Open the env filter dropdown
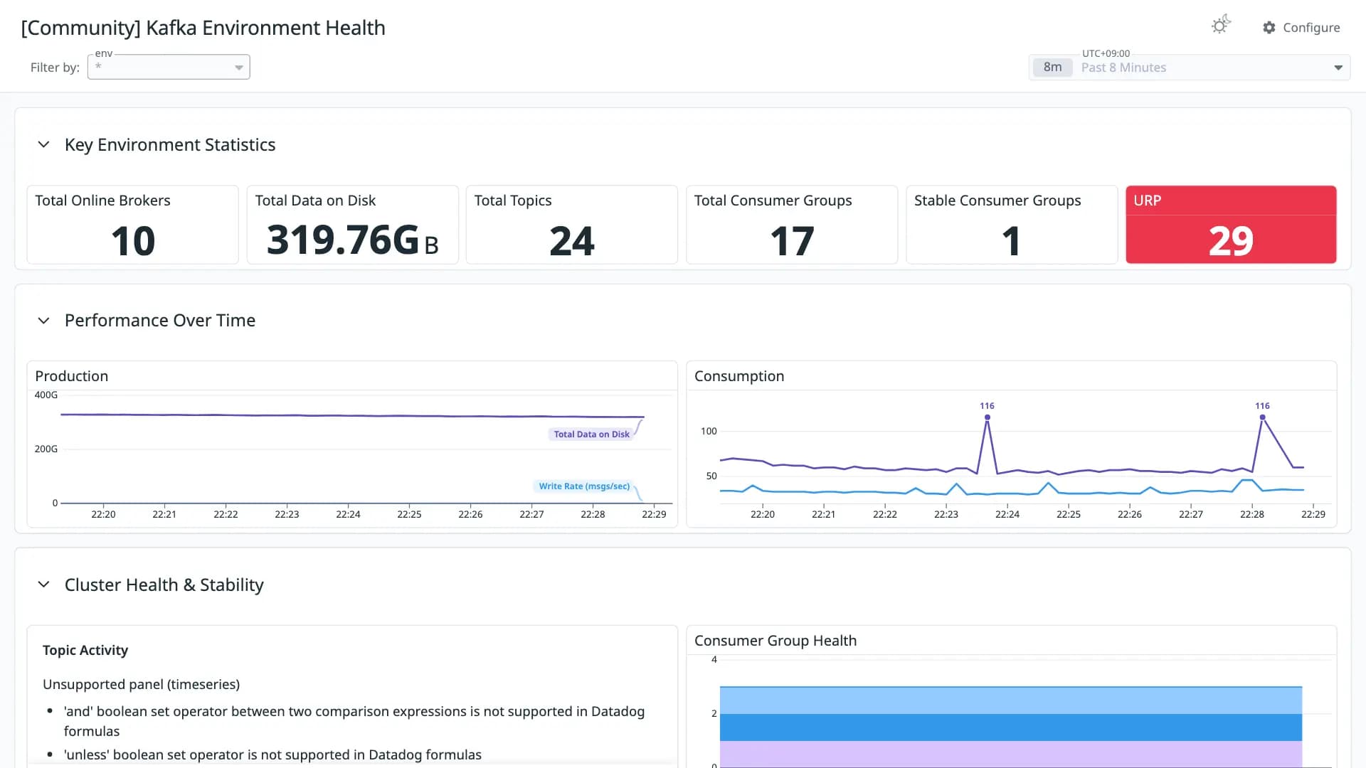This screenshot has width=1366, height=768. [169, 67]
